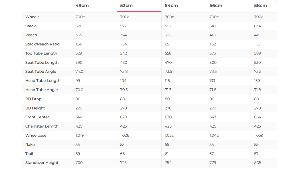Screen dimensions: 300x169
Task: Click the 1,059 wheelbase value for 58cm
Action: click(259, 135)
